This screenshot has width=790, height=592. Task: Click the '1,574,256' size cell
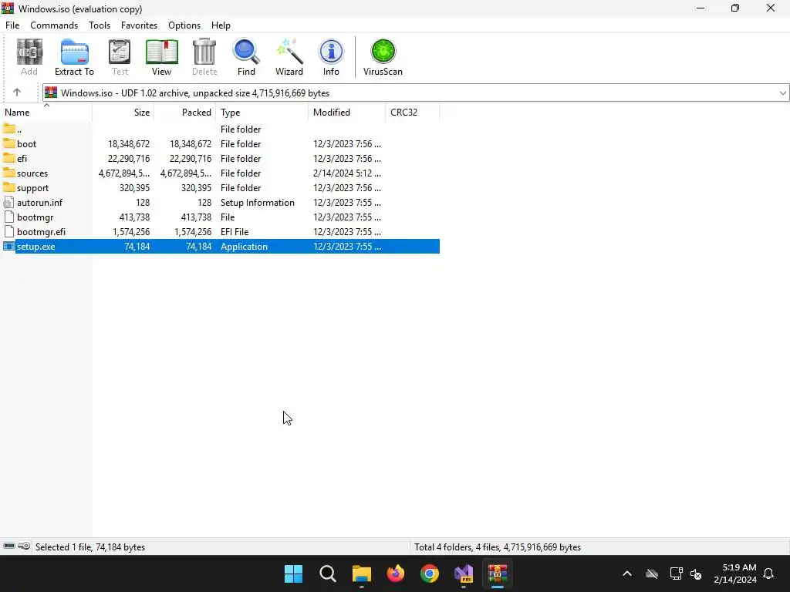tap(131, 231)
